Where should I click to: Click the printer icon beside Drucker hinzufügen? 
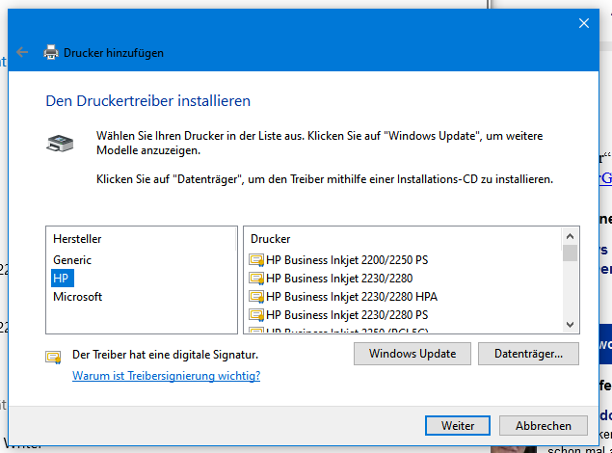coord(51,52)
